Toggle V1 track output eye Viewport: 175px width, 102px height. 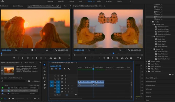pyautogui.click(x=65, y=82)
